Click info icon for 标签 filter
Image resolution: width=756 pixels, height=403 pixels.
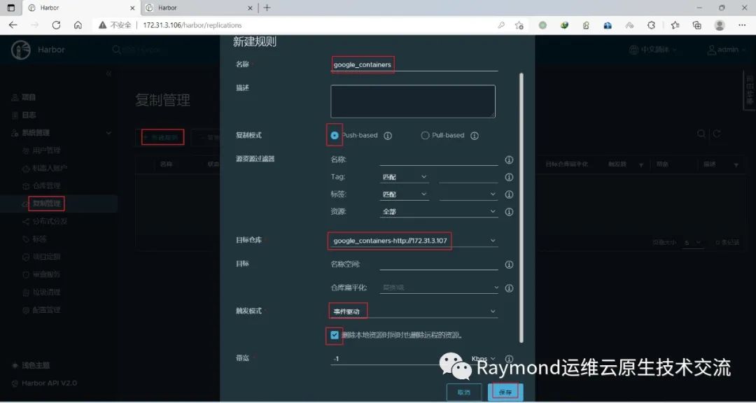coord(509,195)
